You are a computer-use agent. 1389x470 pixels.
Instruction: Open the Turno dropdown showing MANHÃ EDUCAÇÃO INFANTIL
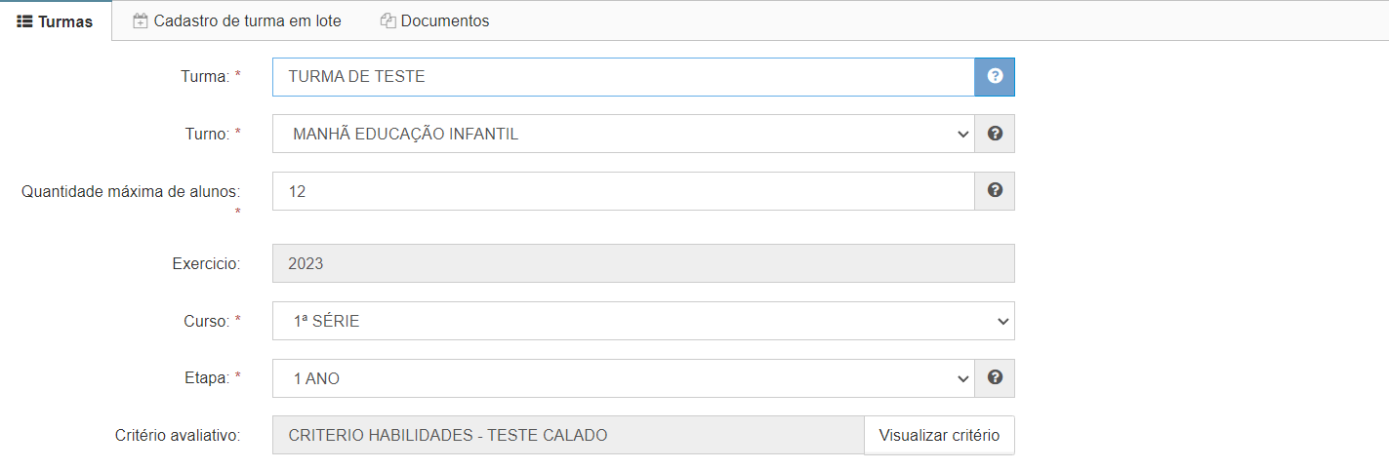tap(623, 134)
